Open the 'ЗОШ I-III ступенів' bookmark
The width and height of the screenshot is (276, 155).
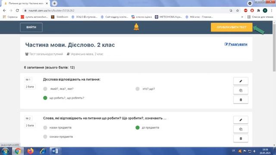(85, 17)
